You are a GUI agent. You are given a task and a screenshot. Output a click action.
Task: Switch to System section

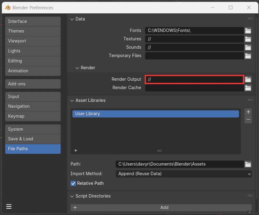(x=33, y=129)
